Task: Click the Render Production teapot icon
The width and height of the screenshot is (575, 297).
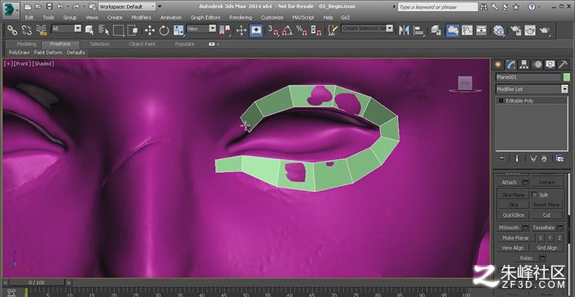Action: [544, 31]
